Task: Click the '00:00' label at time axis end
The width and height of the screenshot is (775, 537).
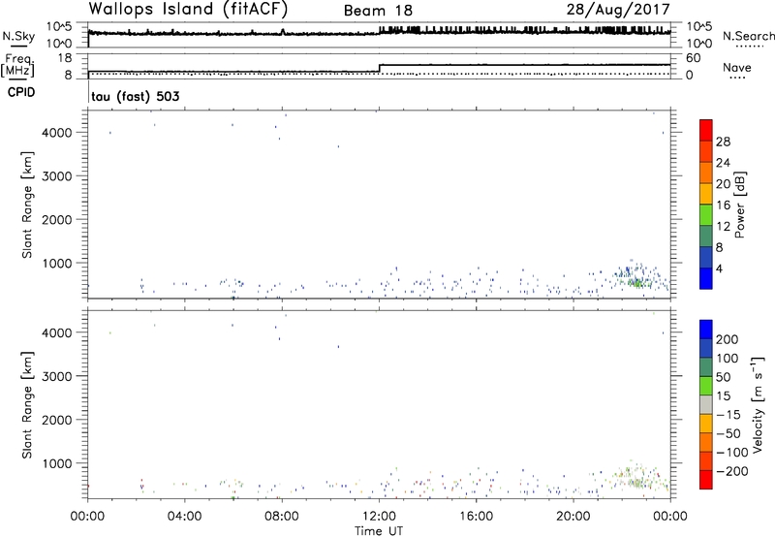Action: (670, 517)
